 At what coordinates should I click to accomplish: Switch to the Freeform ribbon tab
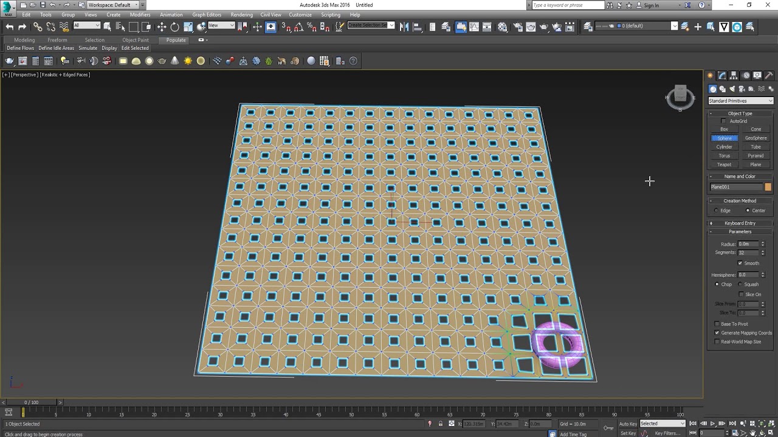pos(57,40)
